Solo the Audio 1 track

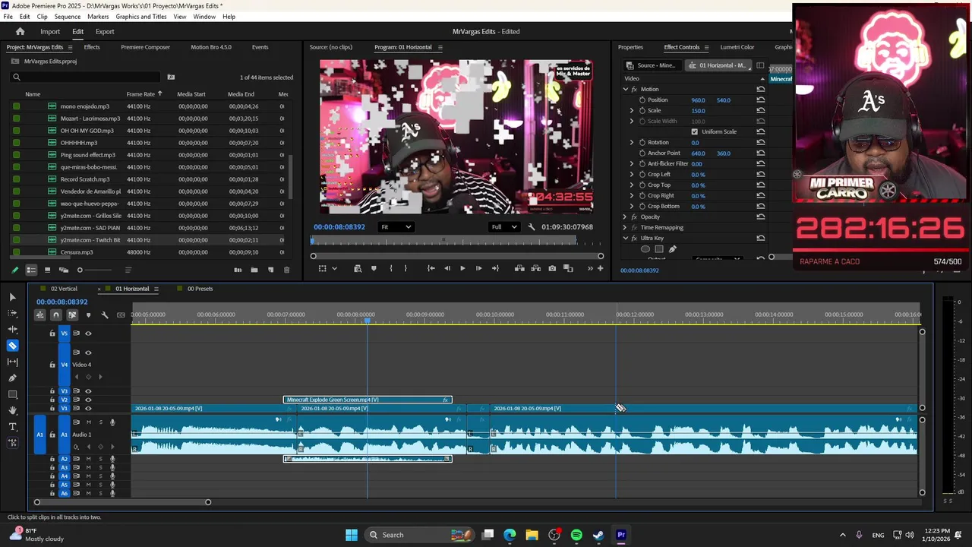pos(100,422)
